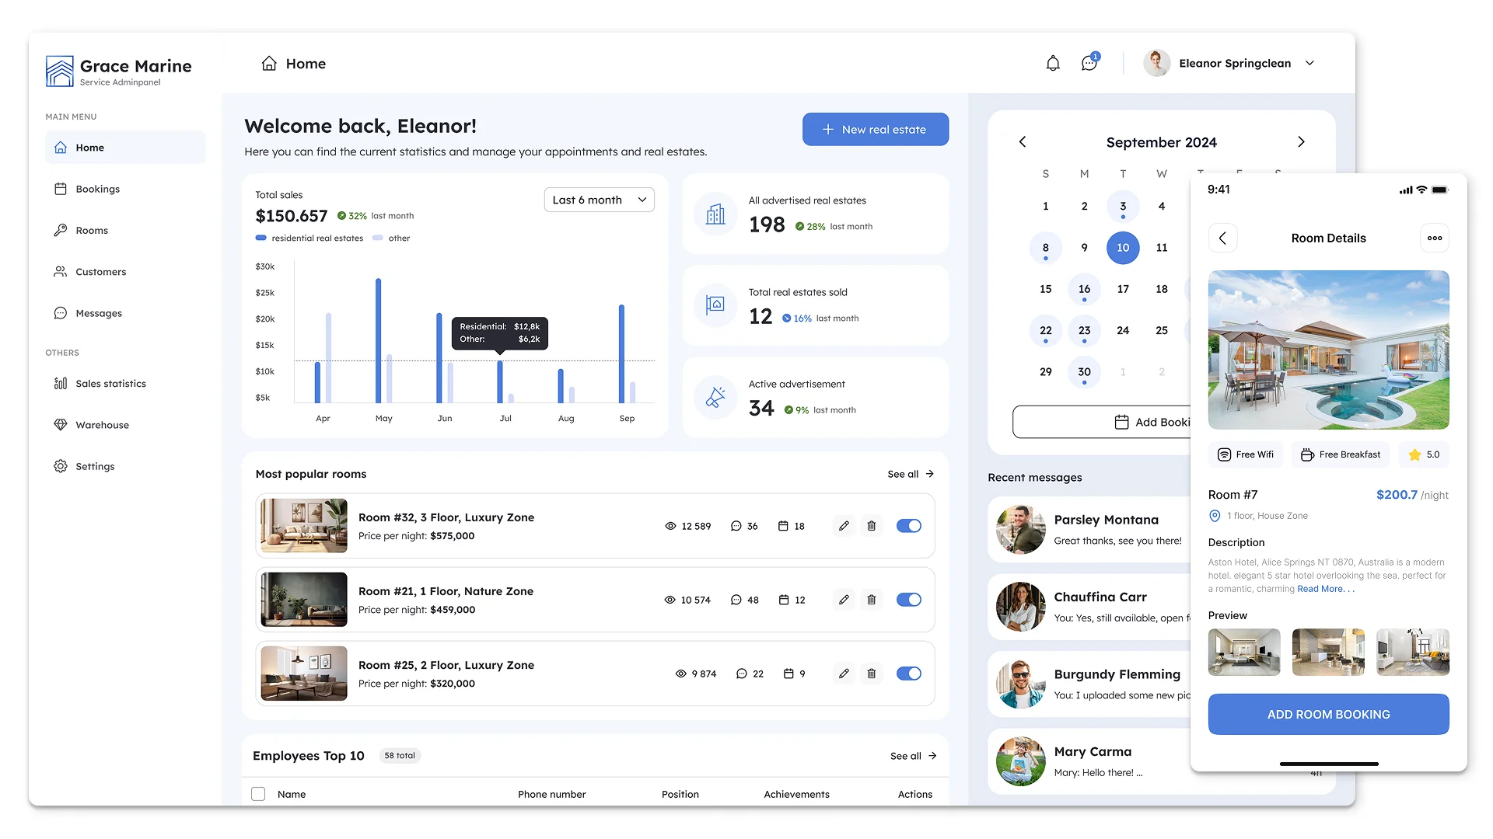Toggle off Room #25 availability switch
This screenshot has width=1493, height=839.
point(908,674)
